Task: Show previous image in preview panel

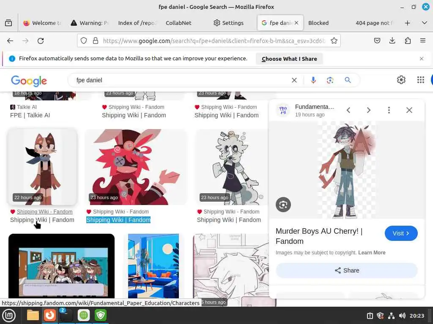Action: pyautogui.click(x=348, y=110)
